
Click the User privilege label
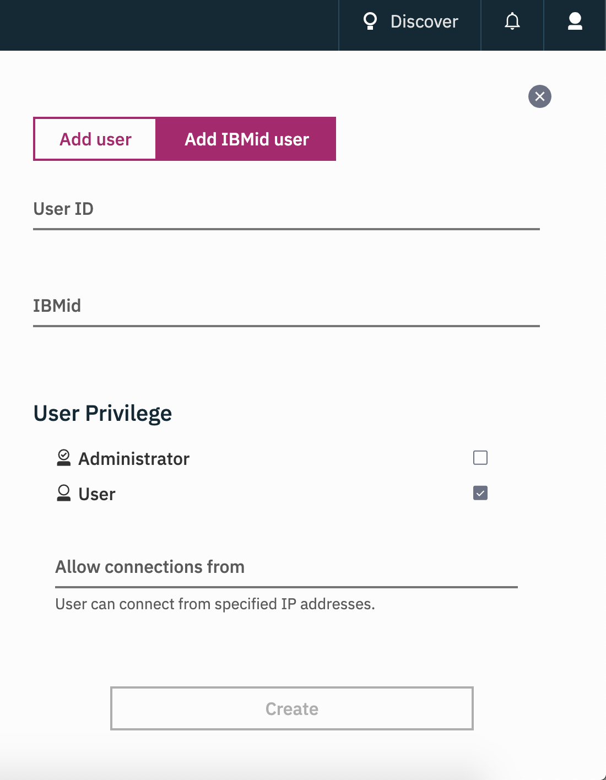[x=97, y=494]
